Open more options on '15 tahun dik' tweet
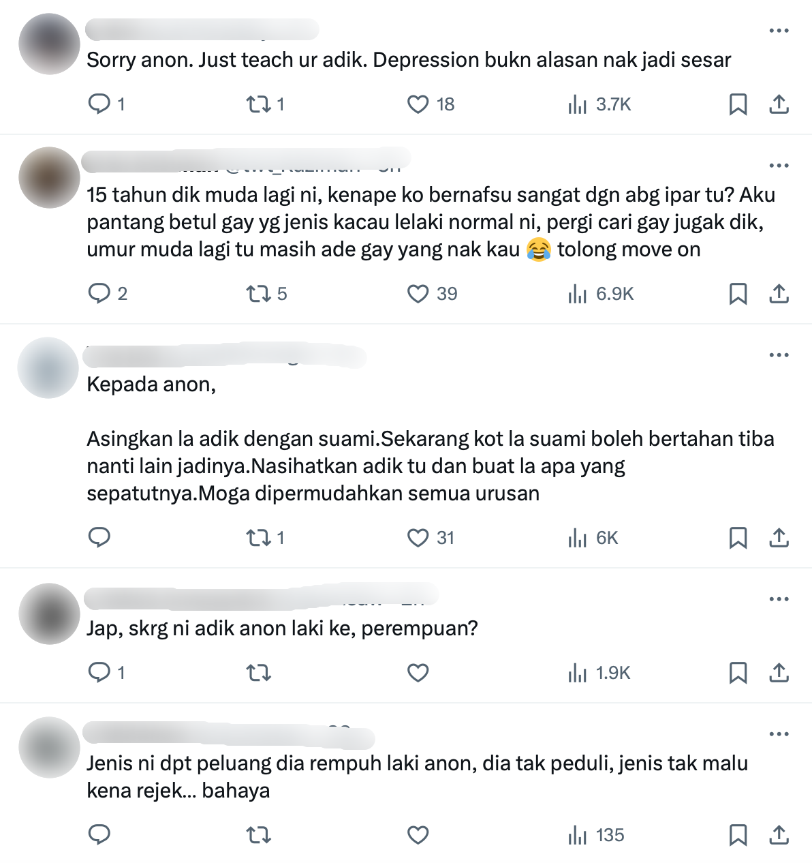 pyautogui.click(x=779, y=166)
